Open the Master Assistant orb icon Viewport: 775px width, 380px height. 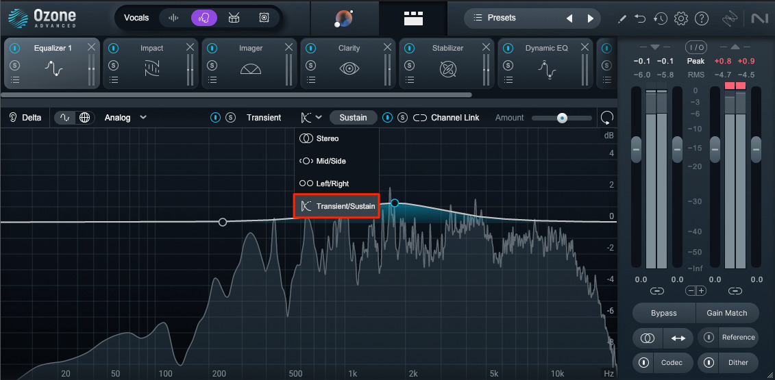343,18
